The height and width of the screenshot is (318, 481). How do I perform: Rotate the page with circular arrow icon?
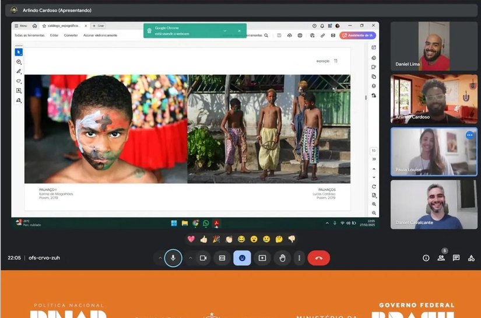pyautogui.click(x=374, y=187)
